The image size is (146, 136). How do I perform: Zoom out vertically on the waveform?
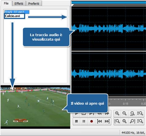coord(140,122)
